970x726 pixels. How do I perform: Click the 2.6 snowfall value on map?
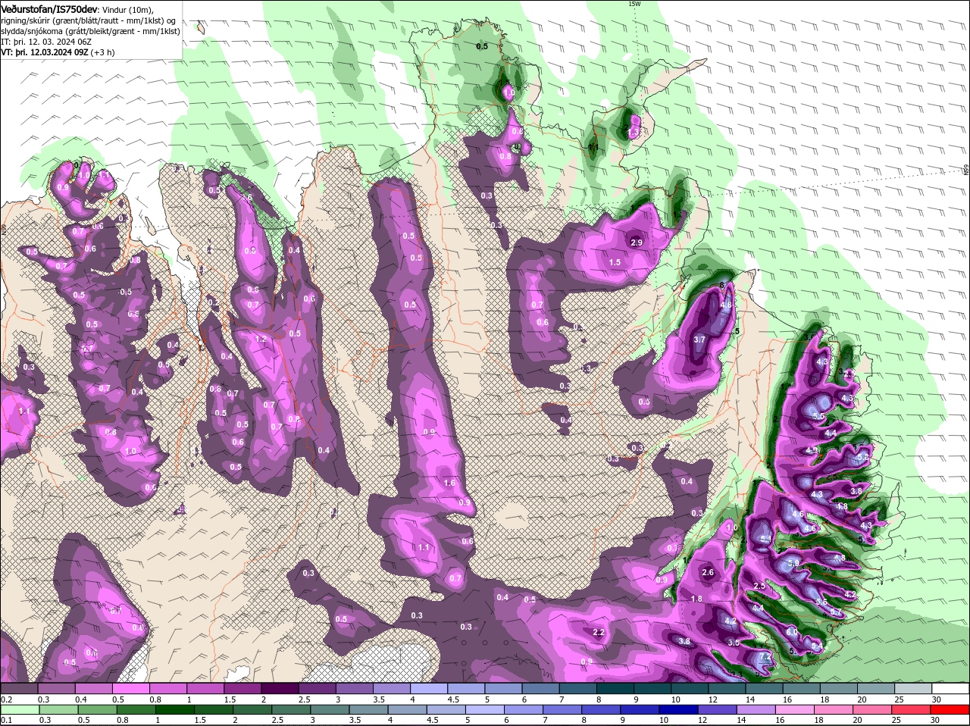(x=709, y=572)
